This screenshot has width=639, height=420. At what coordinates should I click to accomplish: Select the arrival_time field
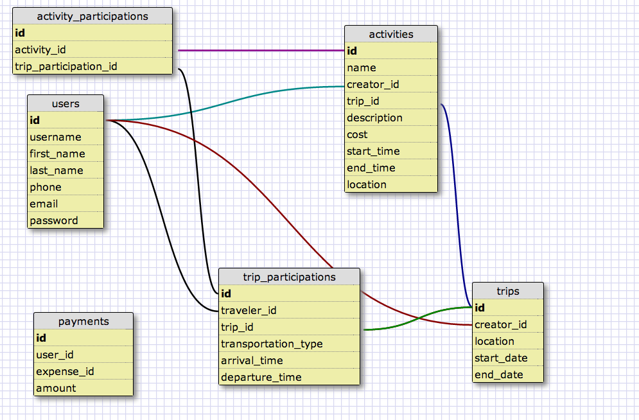290,360
